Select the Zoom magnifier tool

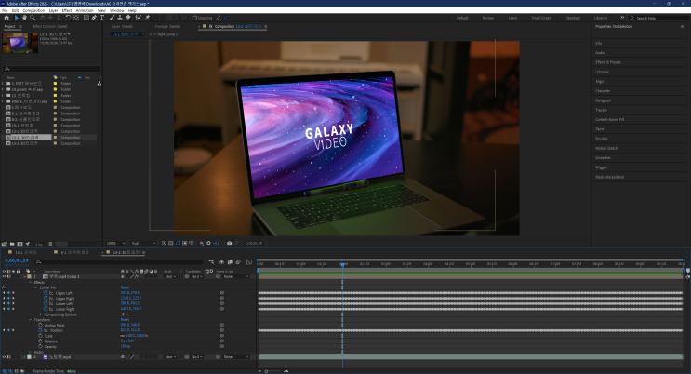point(33,17)
